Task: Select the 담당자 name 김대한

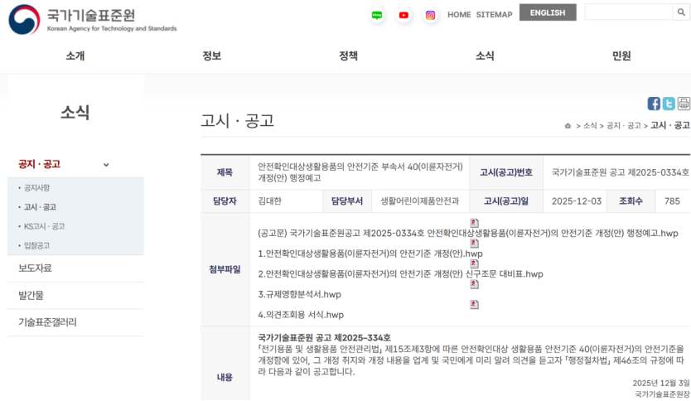Action: point(269,201)
